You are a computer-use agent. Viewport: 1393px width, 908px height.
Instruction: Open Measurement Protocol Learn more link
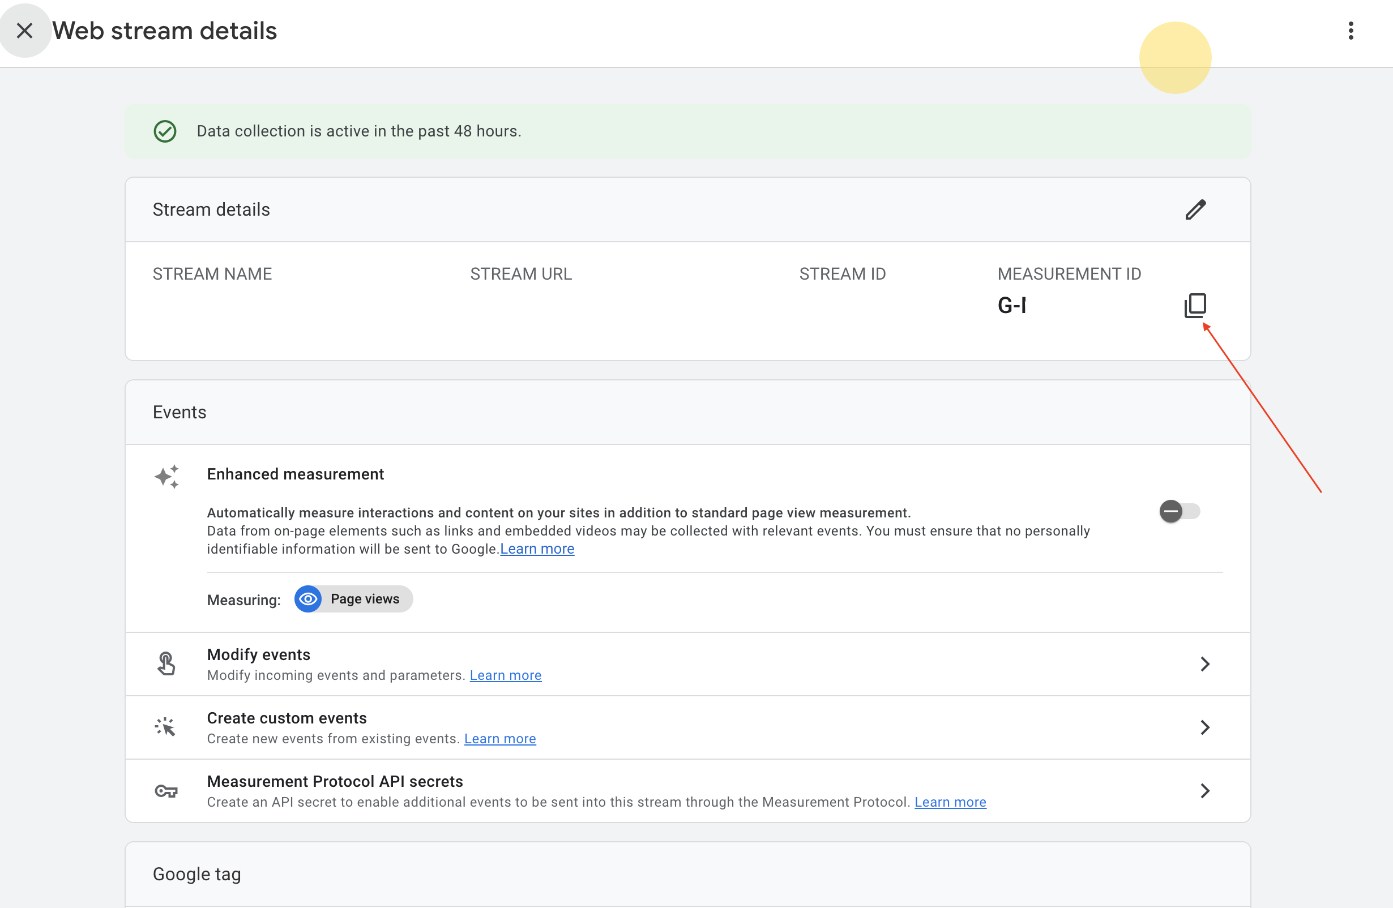[x=950, y=802]
